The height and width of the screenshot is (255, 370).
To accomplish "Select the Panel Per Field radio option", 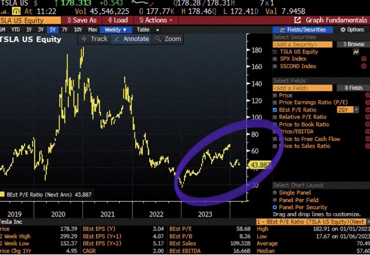I will (x=275, y=200).
